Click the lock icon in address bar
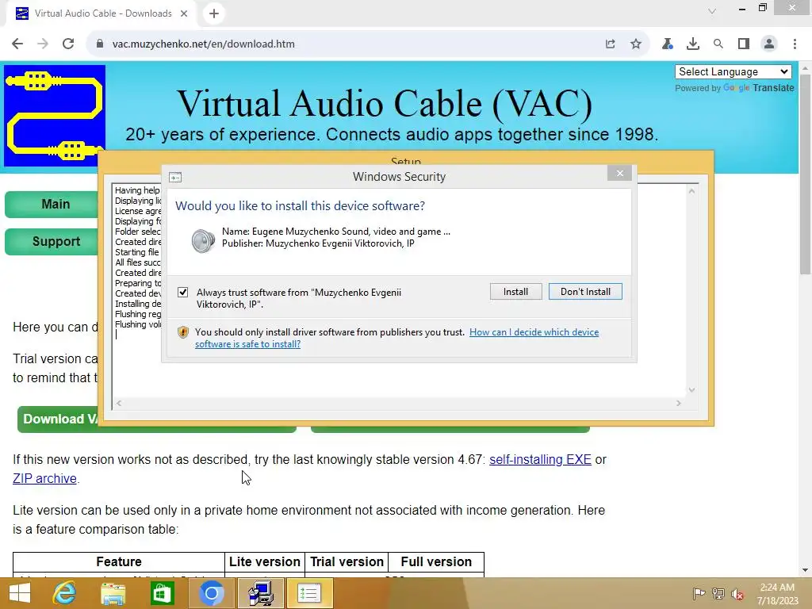The height and width of the screenshot is (609, 812). [x=100, y=44]
